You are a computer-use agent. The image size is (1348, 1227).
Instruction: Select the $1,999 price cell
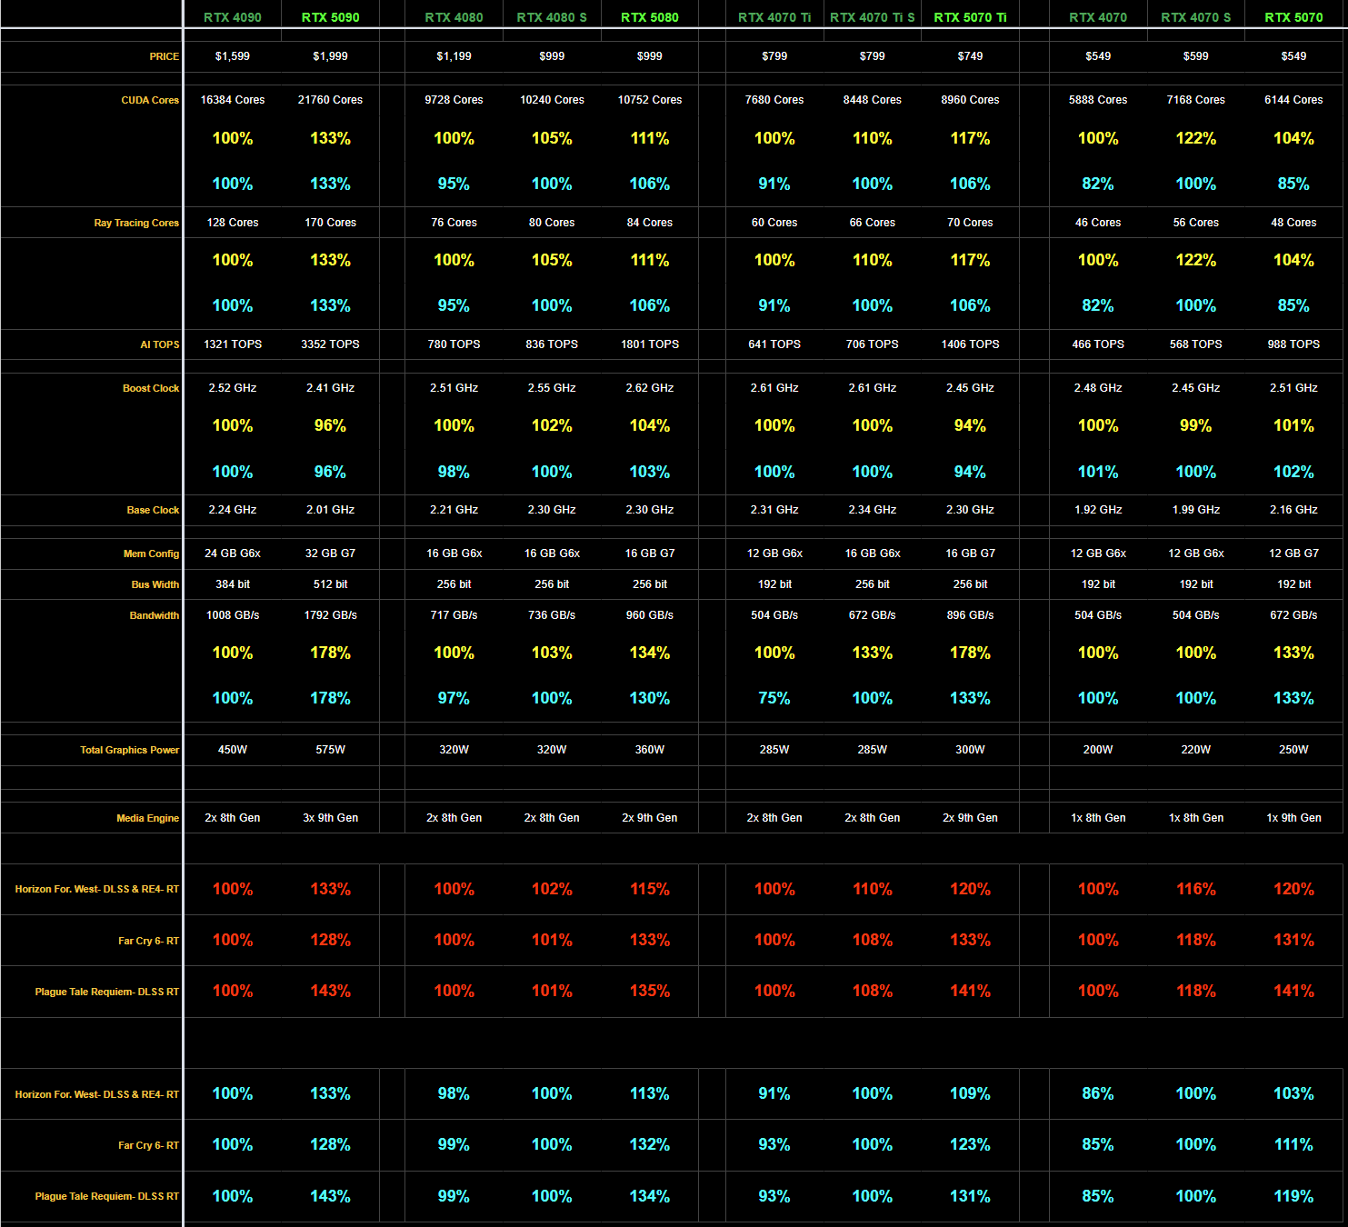click(x=330, y=56)
